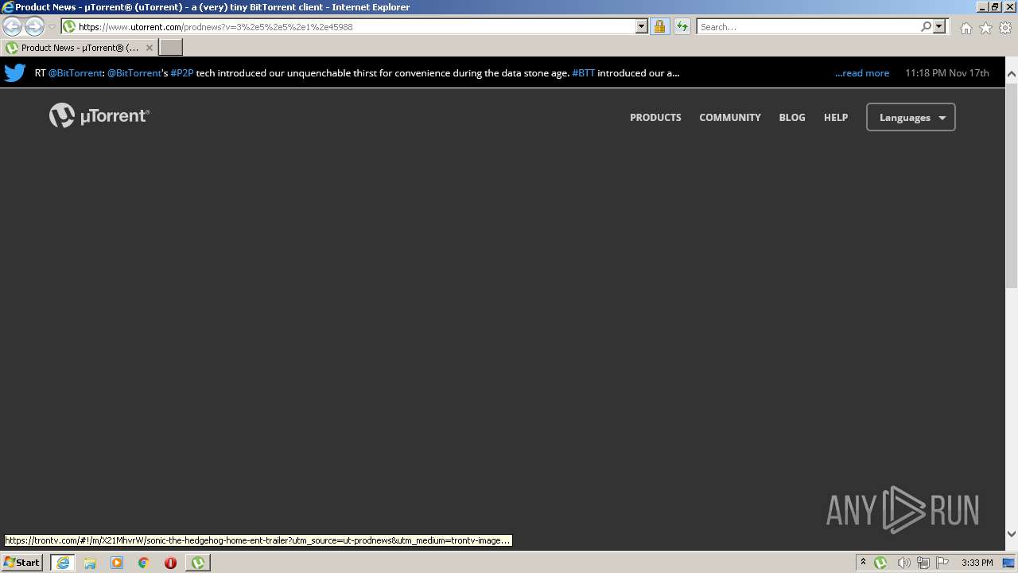
Task: Show hidden tray icons arrow
Action: pyautogui.click(x=863, y=562)
